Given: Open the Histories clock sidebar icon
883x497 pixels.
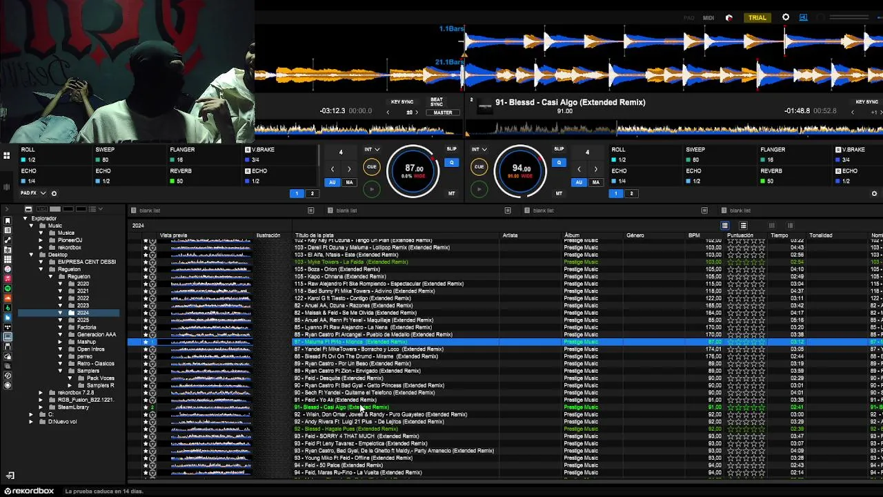Looking at the screenshot, I should tap(8, 376).
